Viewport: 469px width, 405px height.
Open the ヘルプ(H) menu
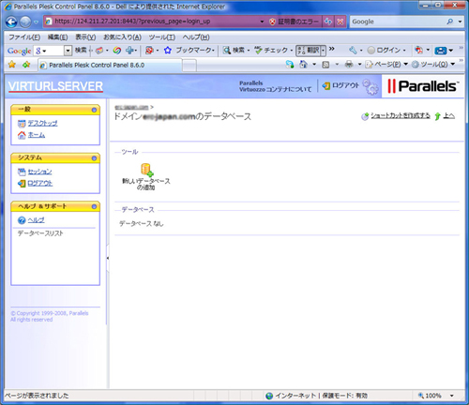pos(196,37)
